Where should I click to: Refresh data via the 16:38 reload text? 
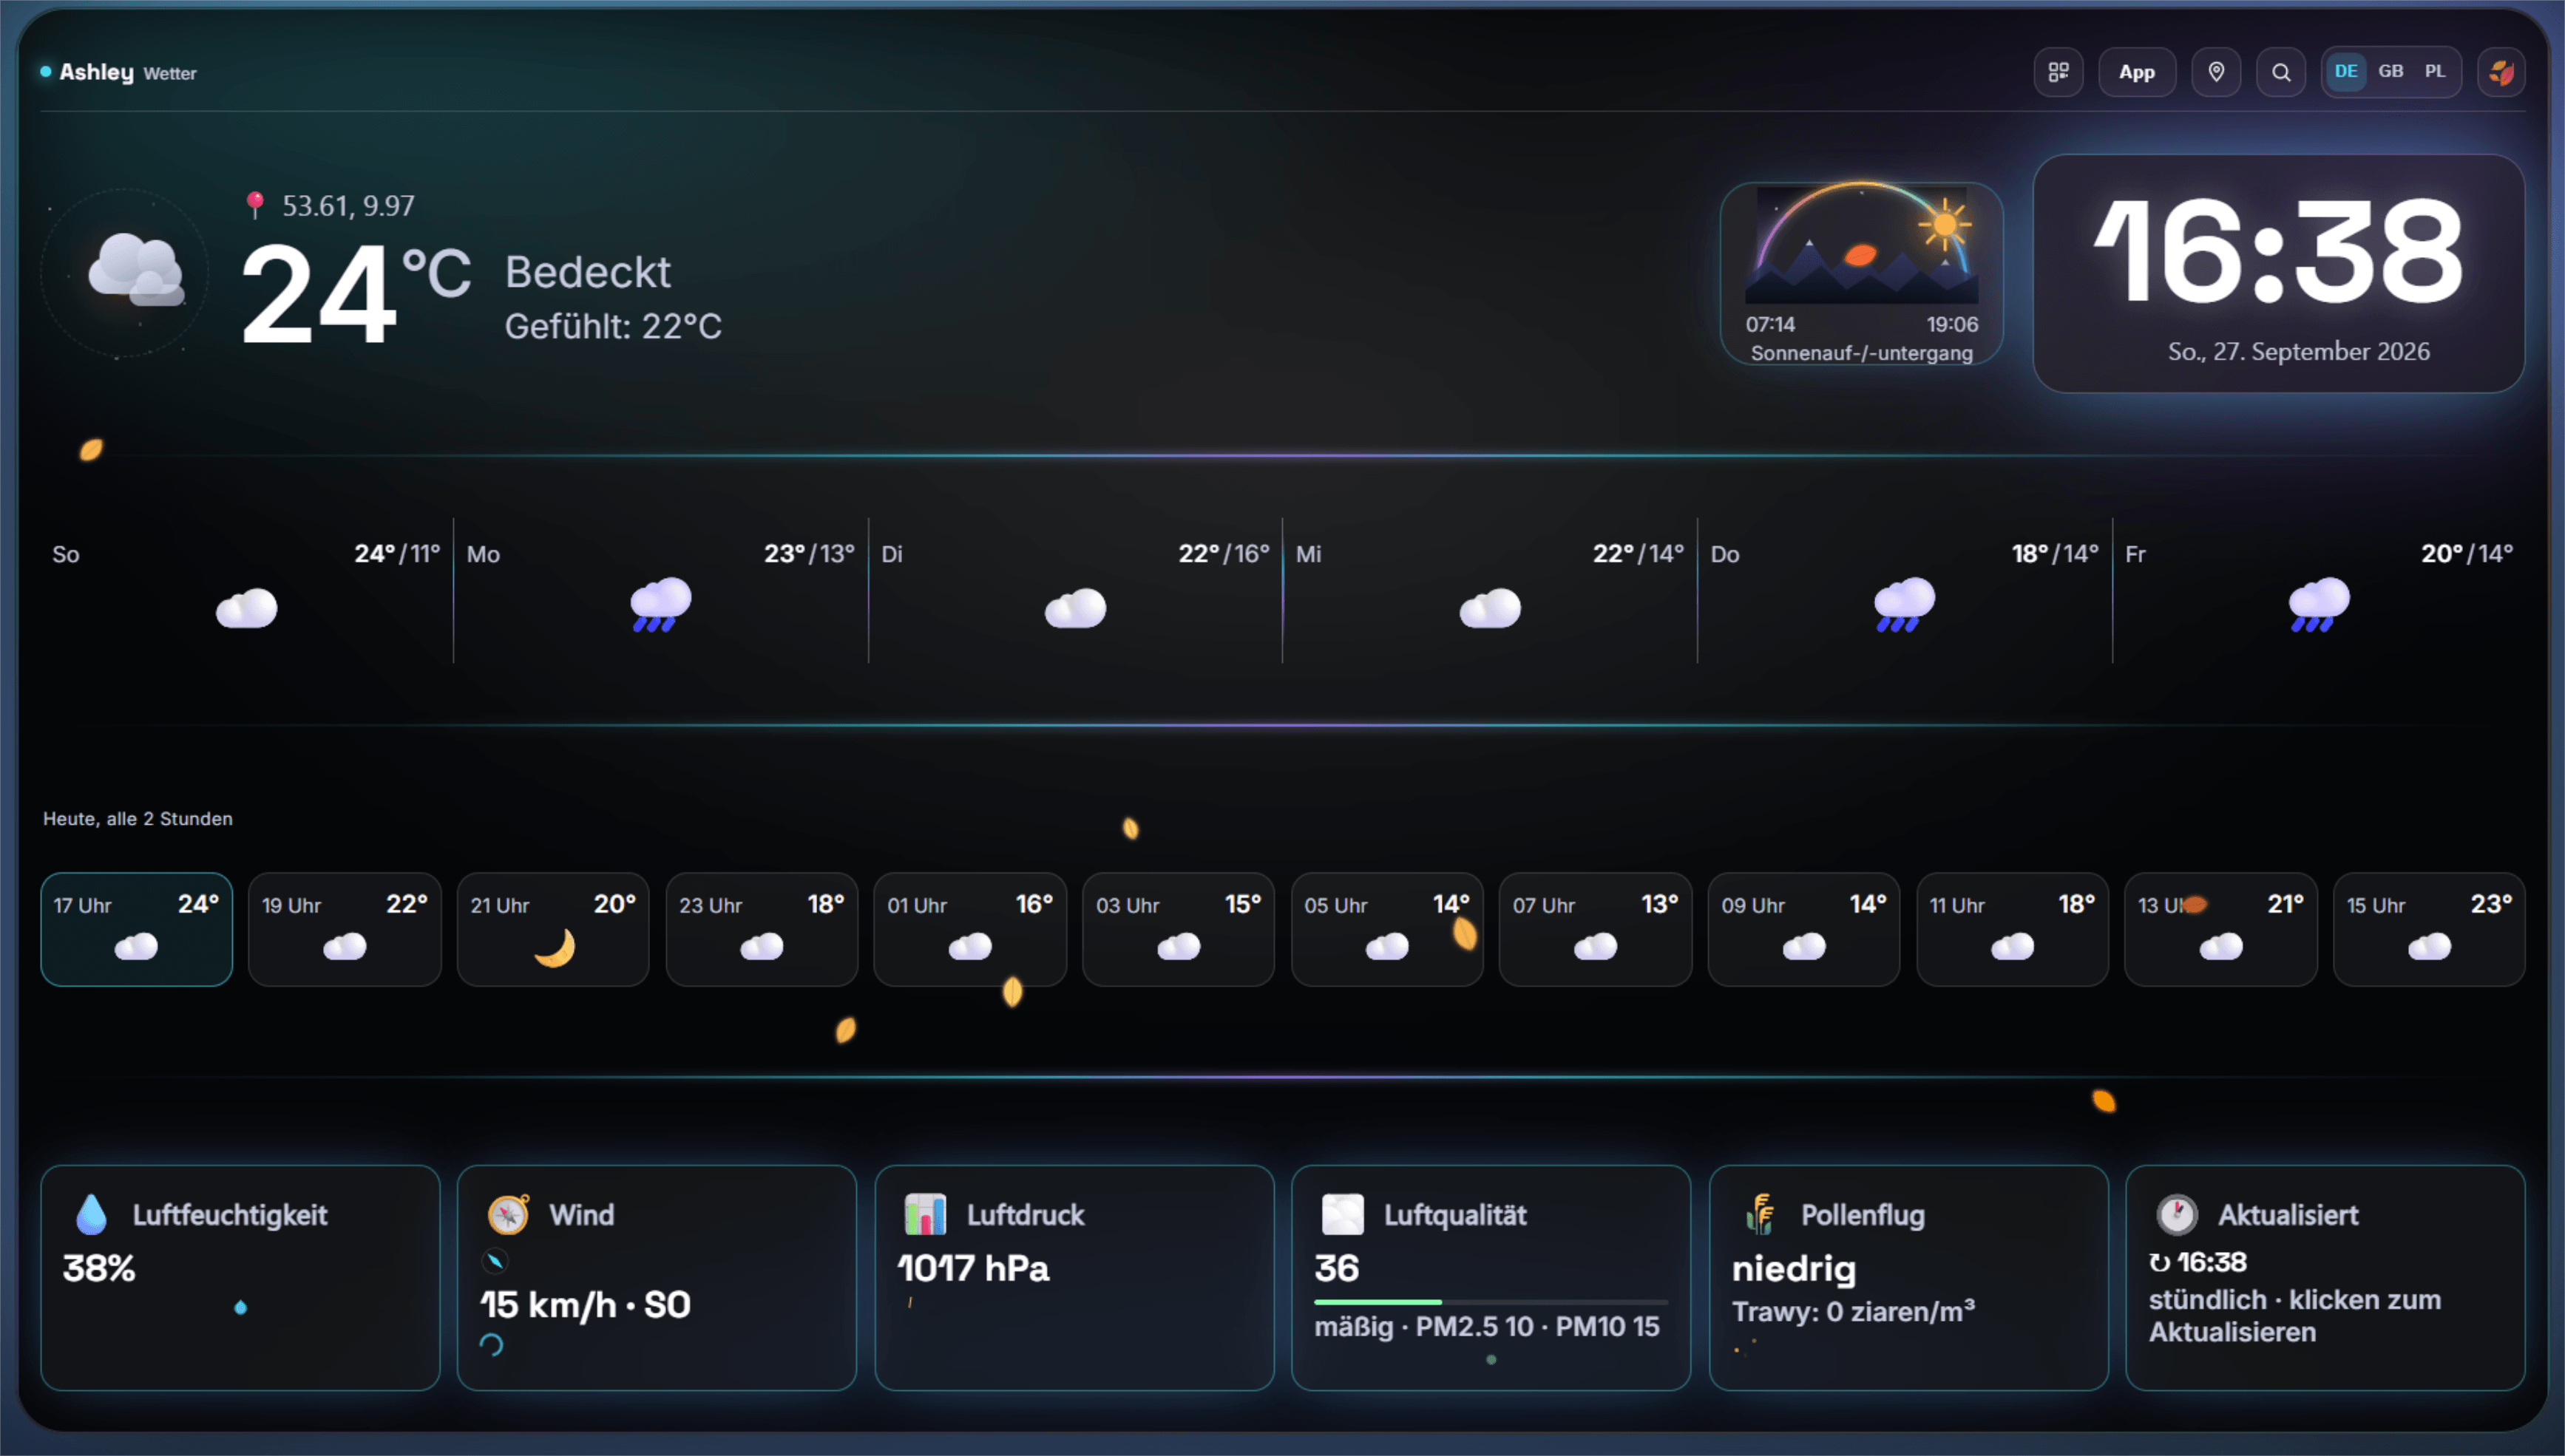point(2198,1262)
